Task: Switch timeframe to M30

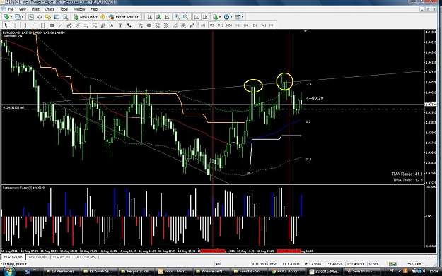Action: 229,25
